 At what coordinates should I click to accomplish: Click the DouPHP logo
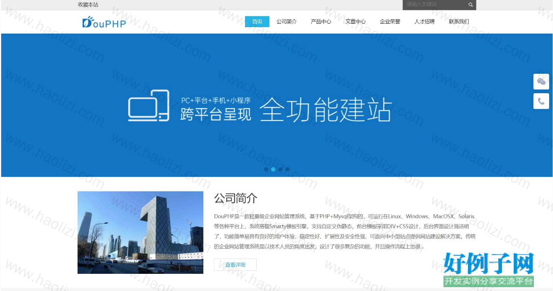104,22
